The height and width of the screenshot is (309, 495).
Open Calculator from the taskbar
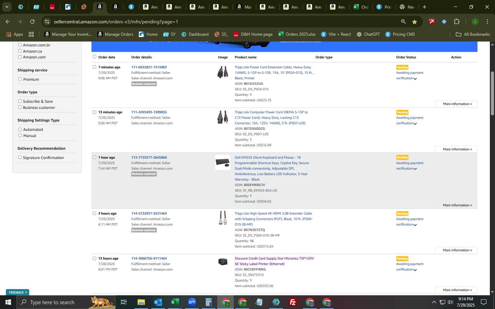(x=209, y=302)
